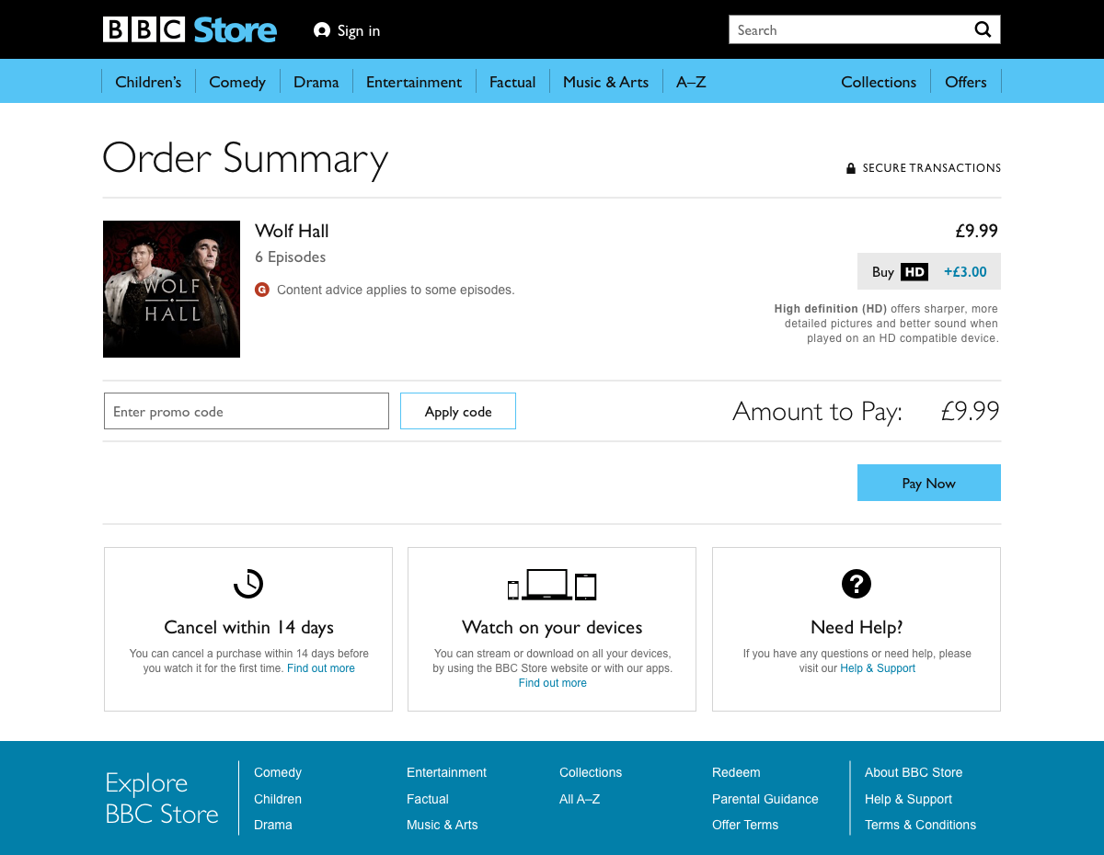Open the Comedy category
This screenshot has height=855, width=1104.
pos(237,82)
